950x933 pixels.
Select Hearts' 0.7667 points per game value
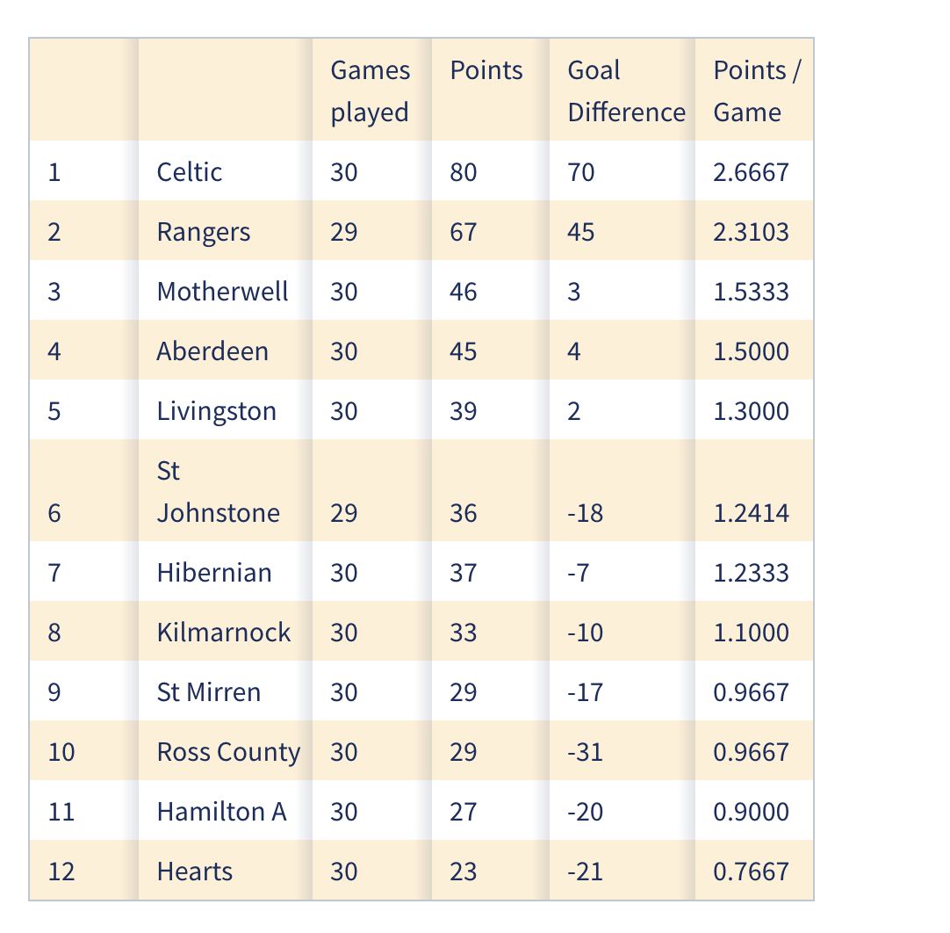(752, 872)
